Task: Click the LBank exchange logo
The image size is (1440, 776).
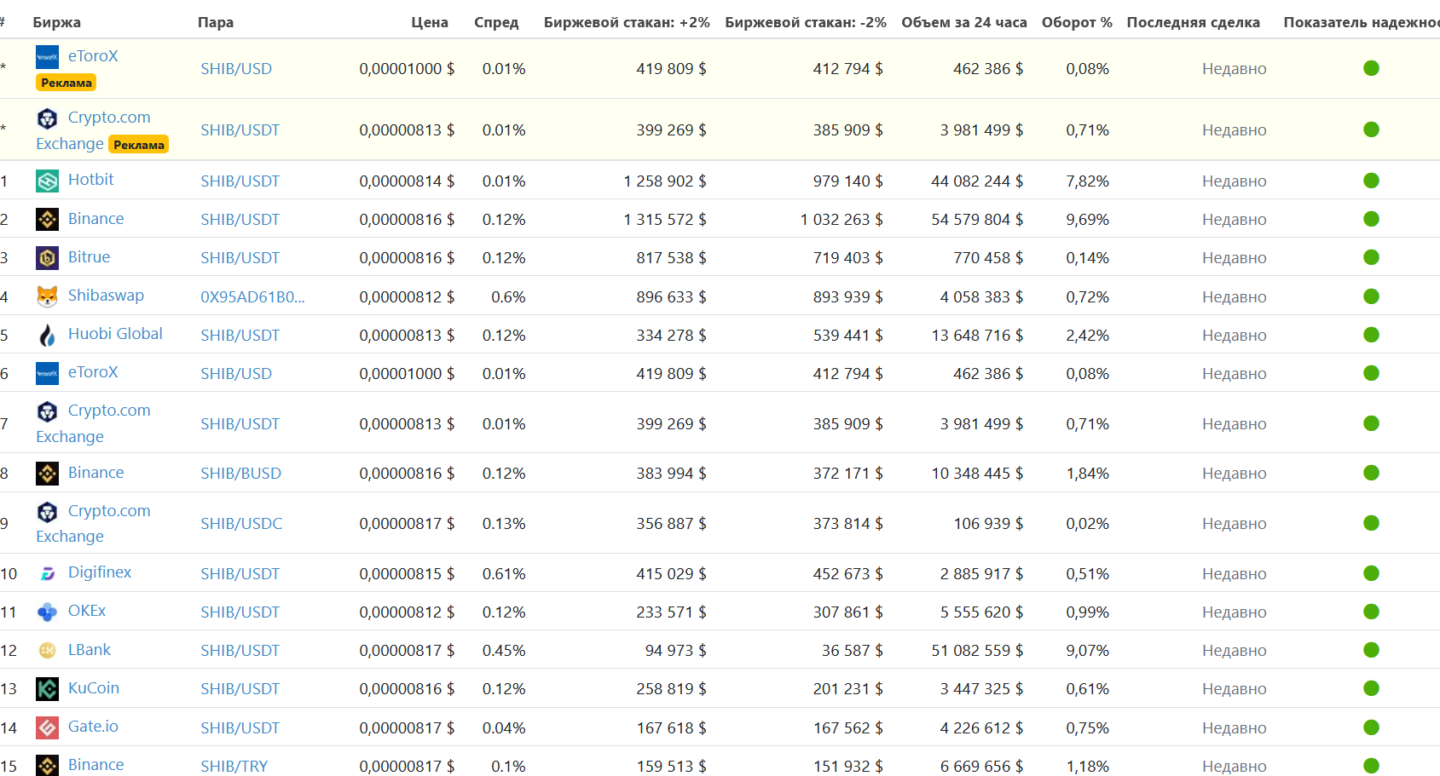Action: tap(47, 650)
